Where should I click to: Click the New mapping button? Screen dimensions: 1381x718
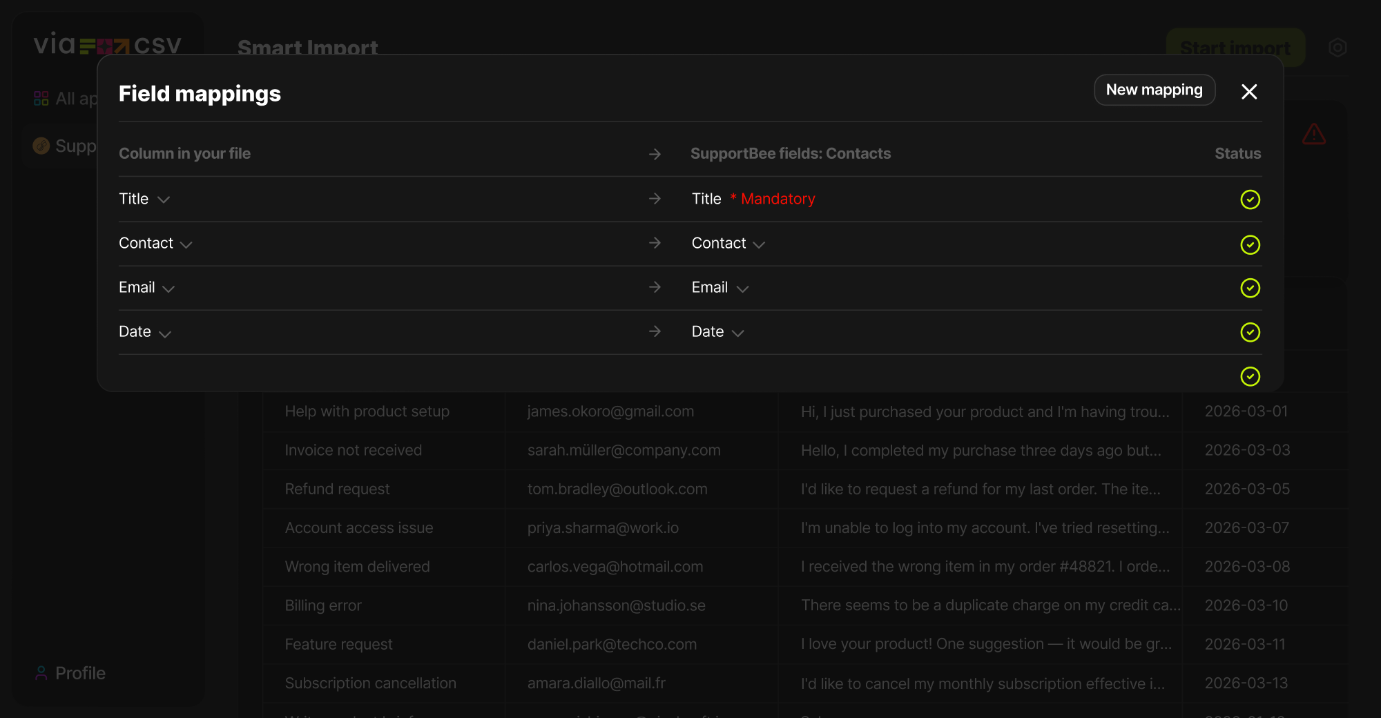point(1155,90)
